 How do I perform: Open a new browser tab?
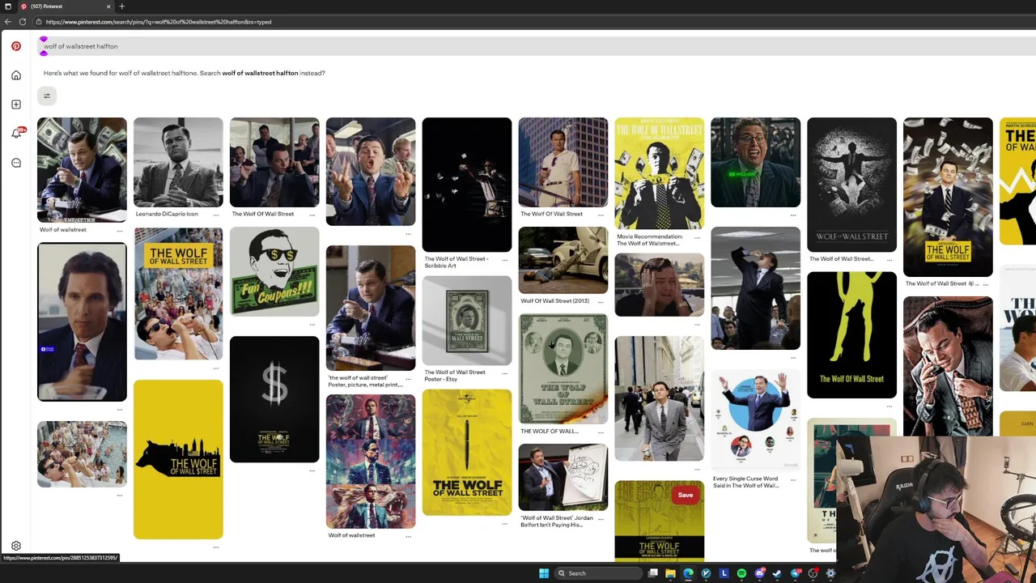pyautogui.click(x=121, y=6)
